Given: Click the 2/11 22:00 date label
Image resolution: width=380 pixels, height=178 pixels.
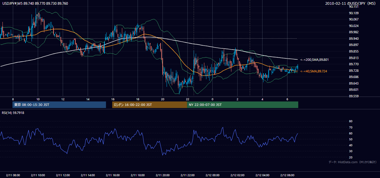Looking at the screenshot, I should (188, 175).
